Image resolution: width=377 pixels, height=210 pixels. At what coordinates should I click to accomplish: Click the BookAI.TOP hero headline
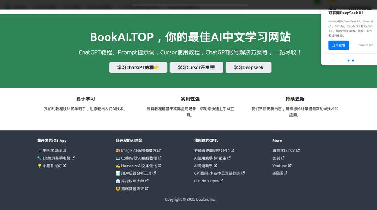coord(190,37)
